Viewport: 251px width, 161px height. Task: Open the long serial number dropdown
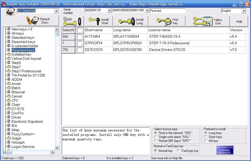click(147, 10)
